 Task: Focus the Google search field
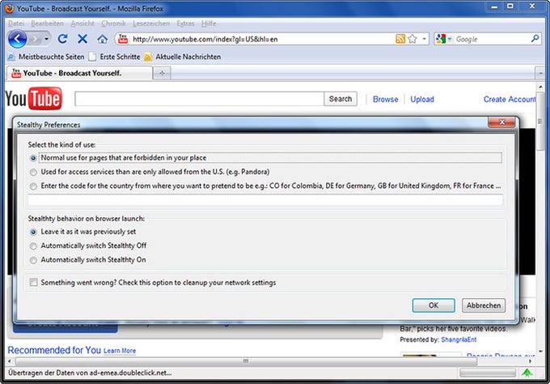click(x=492, y=39)
